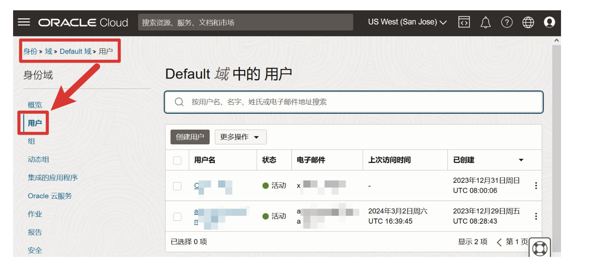The image size is (590, 272).
Task: Toggle the select-all users checkbox in header
Action: [x=177, y=160]
